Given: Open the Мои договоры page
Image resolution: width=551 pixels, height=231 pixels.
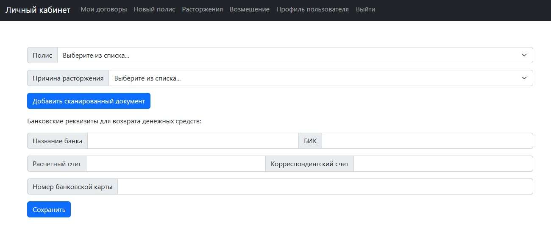Looking at the screenshot, I should point(103,9).
